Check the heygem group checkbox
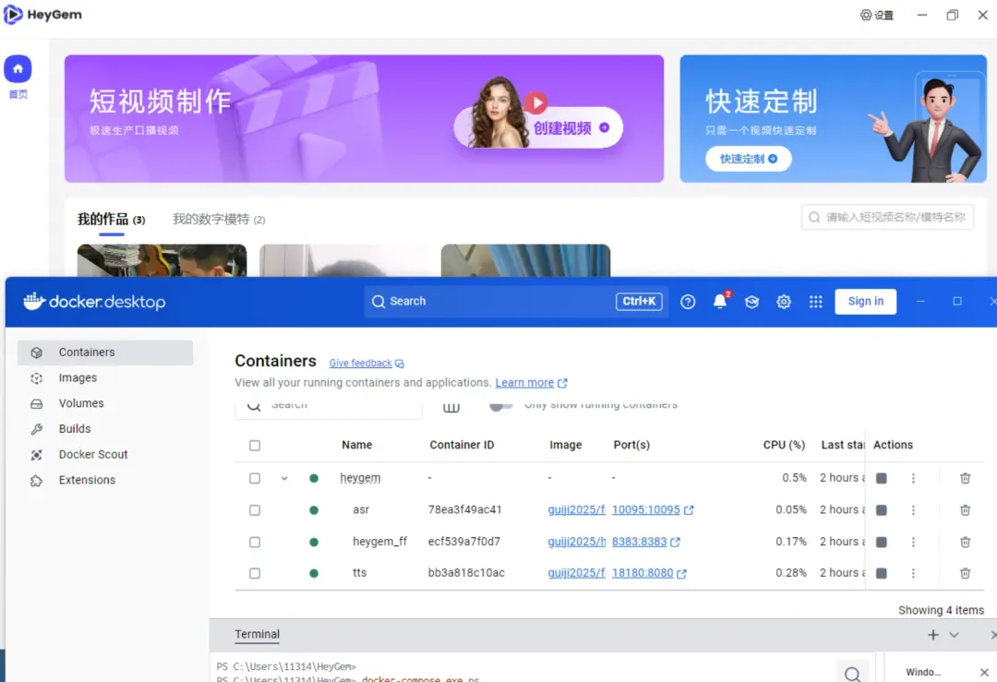The image size is (997, 682). tap(255, 478)
